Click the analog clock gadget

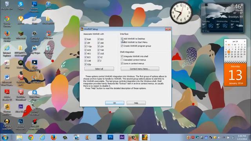click(181, 13)
